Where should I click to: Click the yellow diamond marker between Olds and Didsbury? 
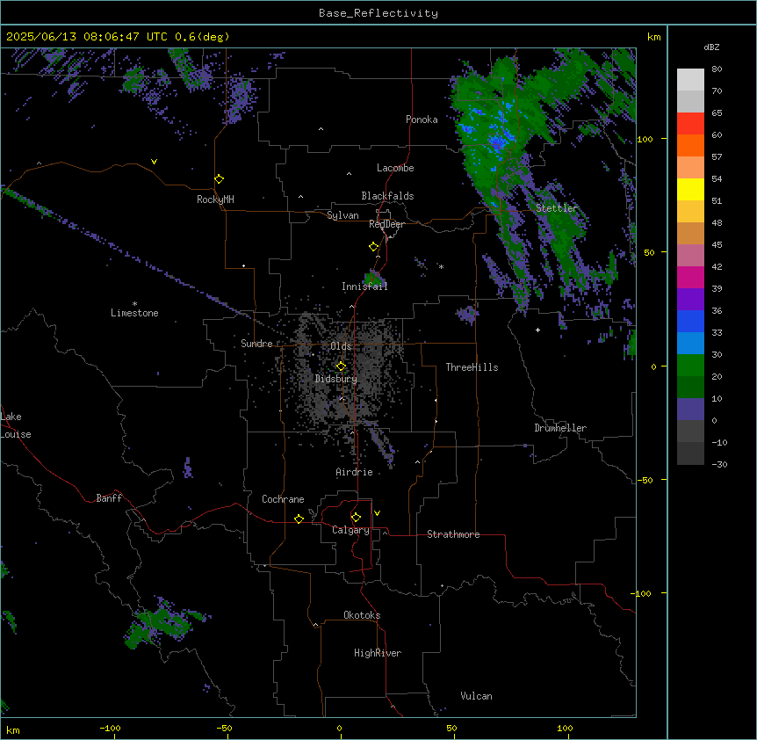click(341, 366)
